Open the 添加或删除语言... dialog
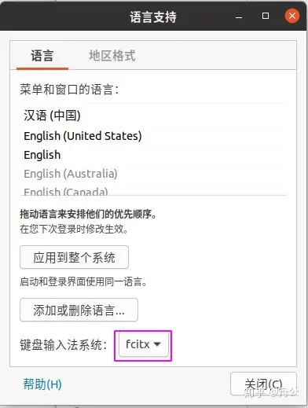 click(x=79, y=310)
